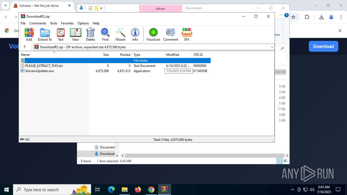Screen dimensions: 347x195
Task: Click the key icon in WinRAR status bar
Action: coord(27,139)
